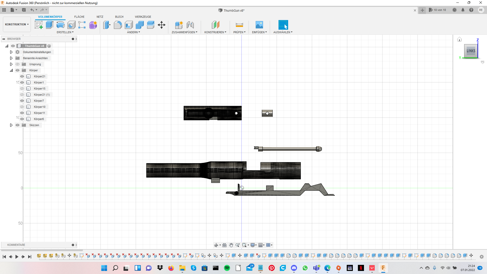487x274 pixels.
Task: Switch to the FLÄCHE tab
Action: click(79, 17)
